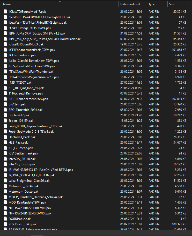This screenshot has height=236, width=192.
Task: Click the 5 KB size value
Action: tap(183, 219)
